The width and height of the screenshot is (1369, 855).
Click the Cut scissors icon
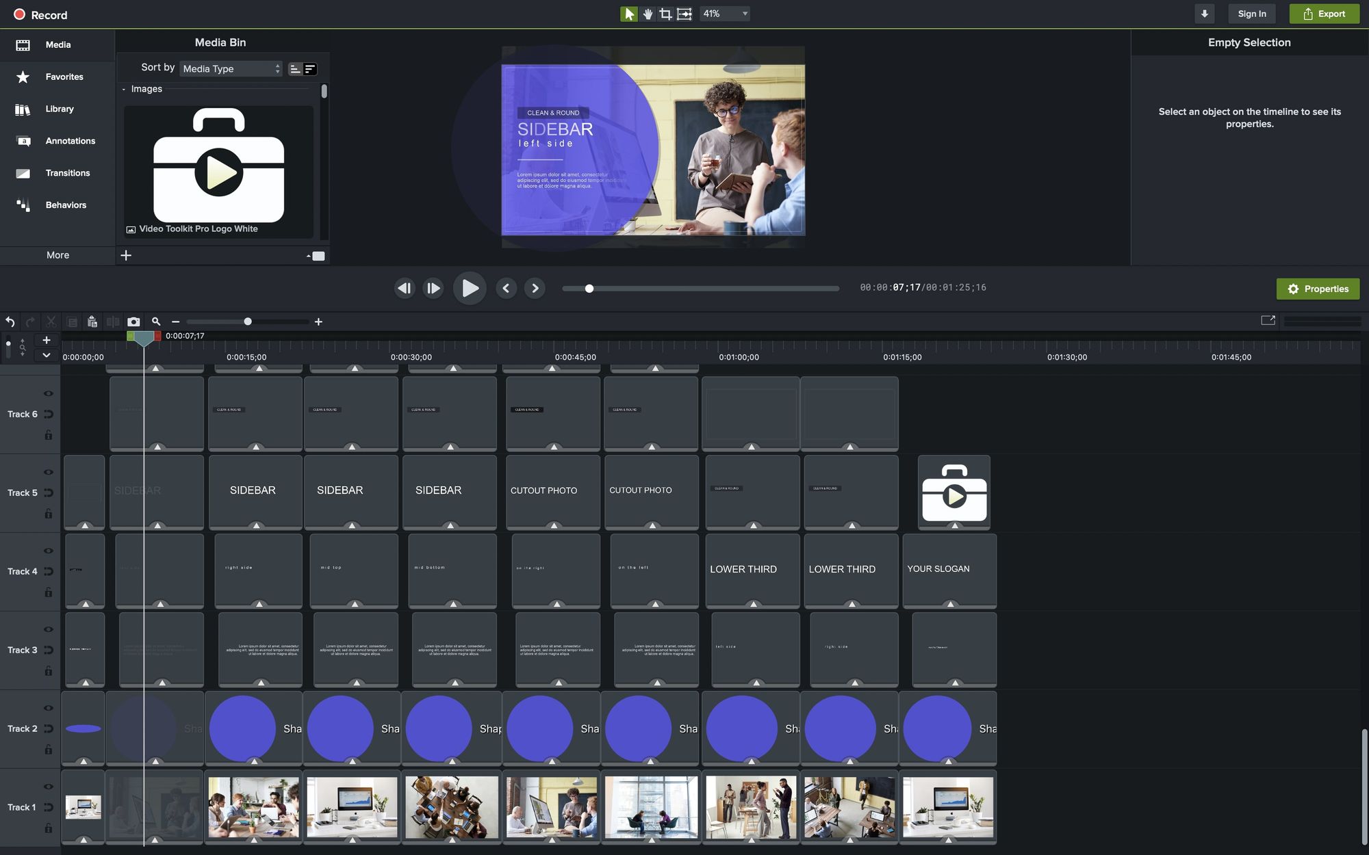coord(51,321)
